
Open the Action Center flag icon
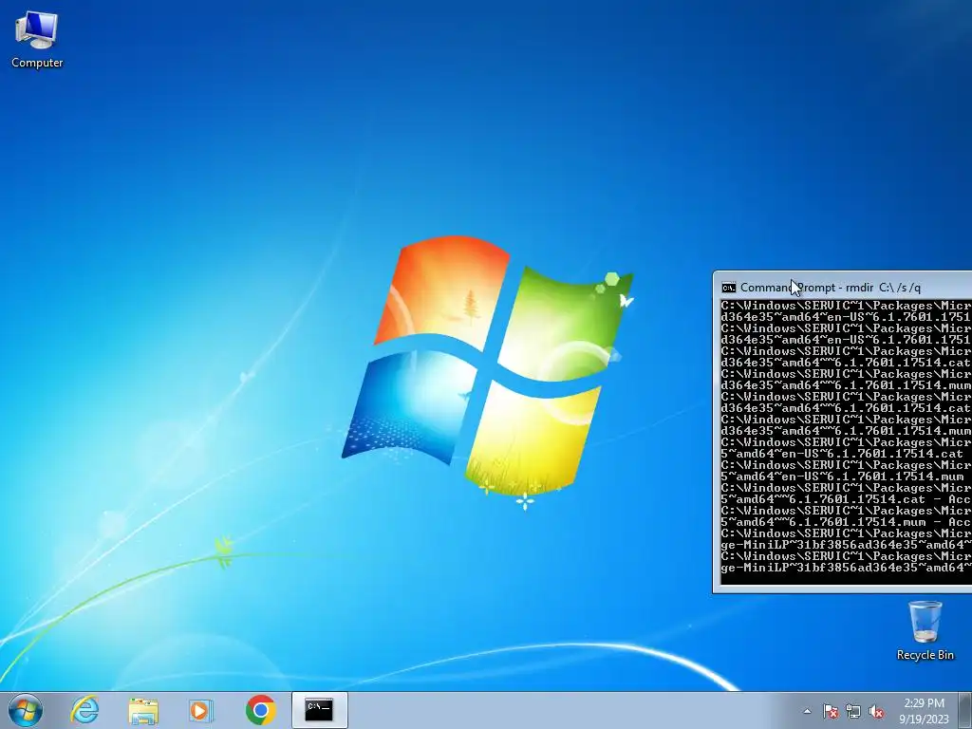click(830, 711)
